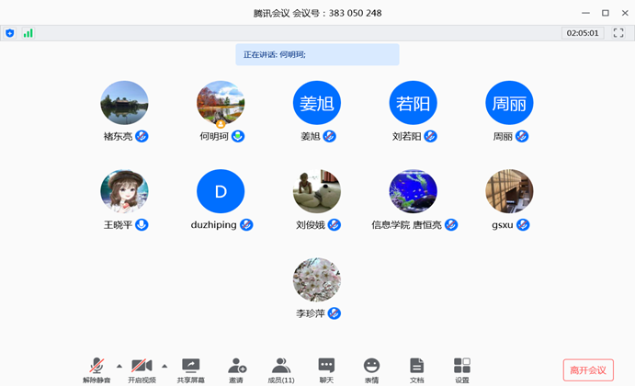635x386 pixels.
Task: Open the members (成员) list panel
Action: click(281, 369)
